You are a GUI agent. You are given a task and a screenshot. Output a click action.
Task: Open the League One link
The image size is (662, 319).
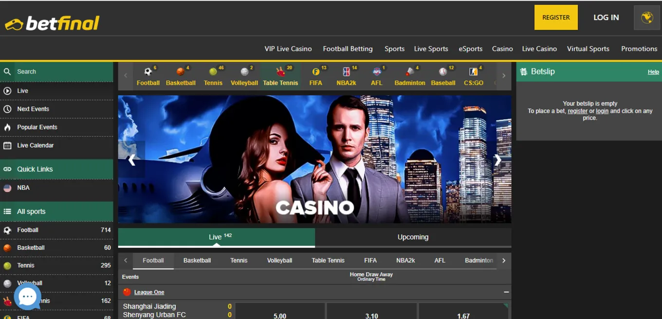(149, 292)
